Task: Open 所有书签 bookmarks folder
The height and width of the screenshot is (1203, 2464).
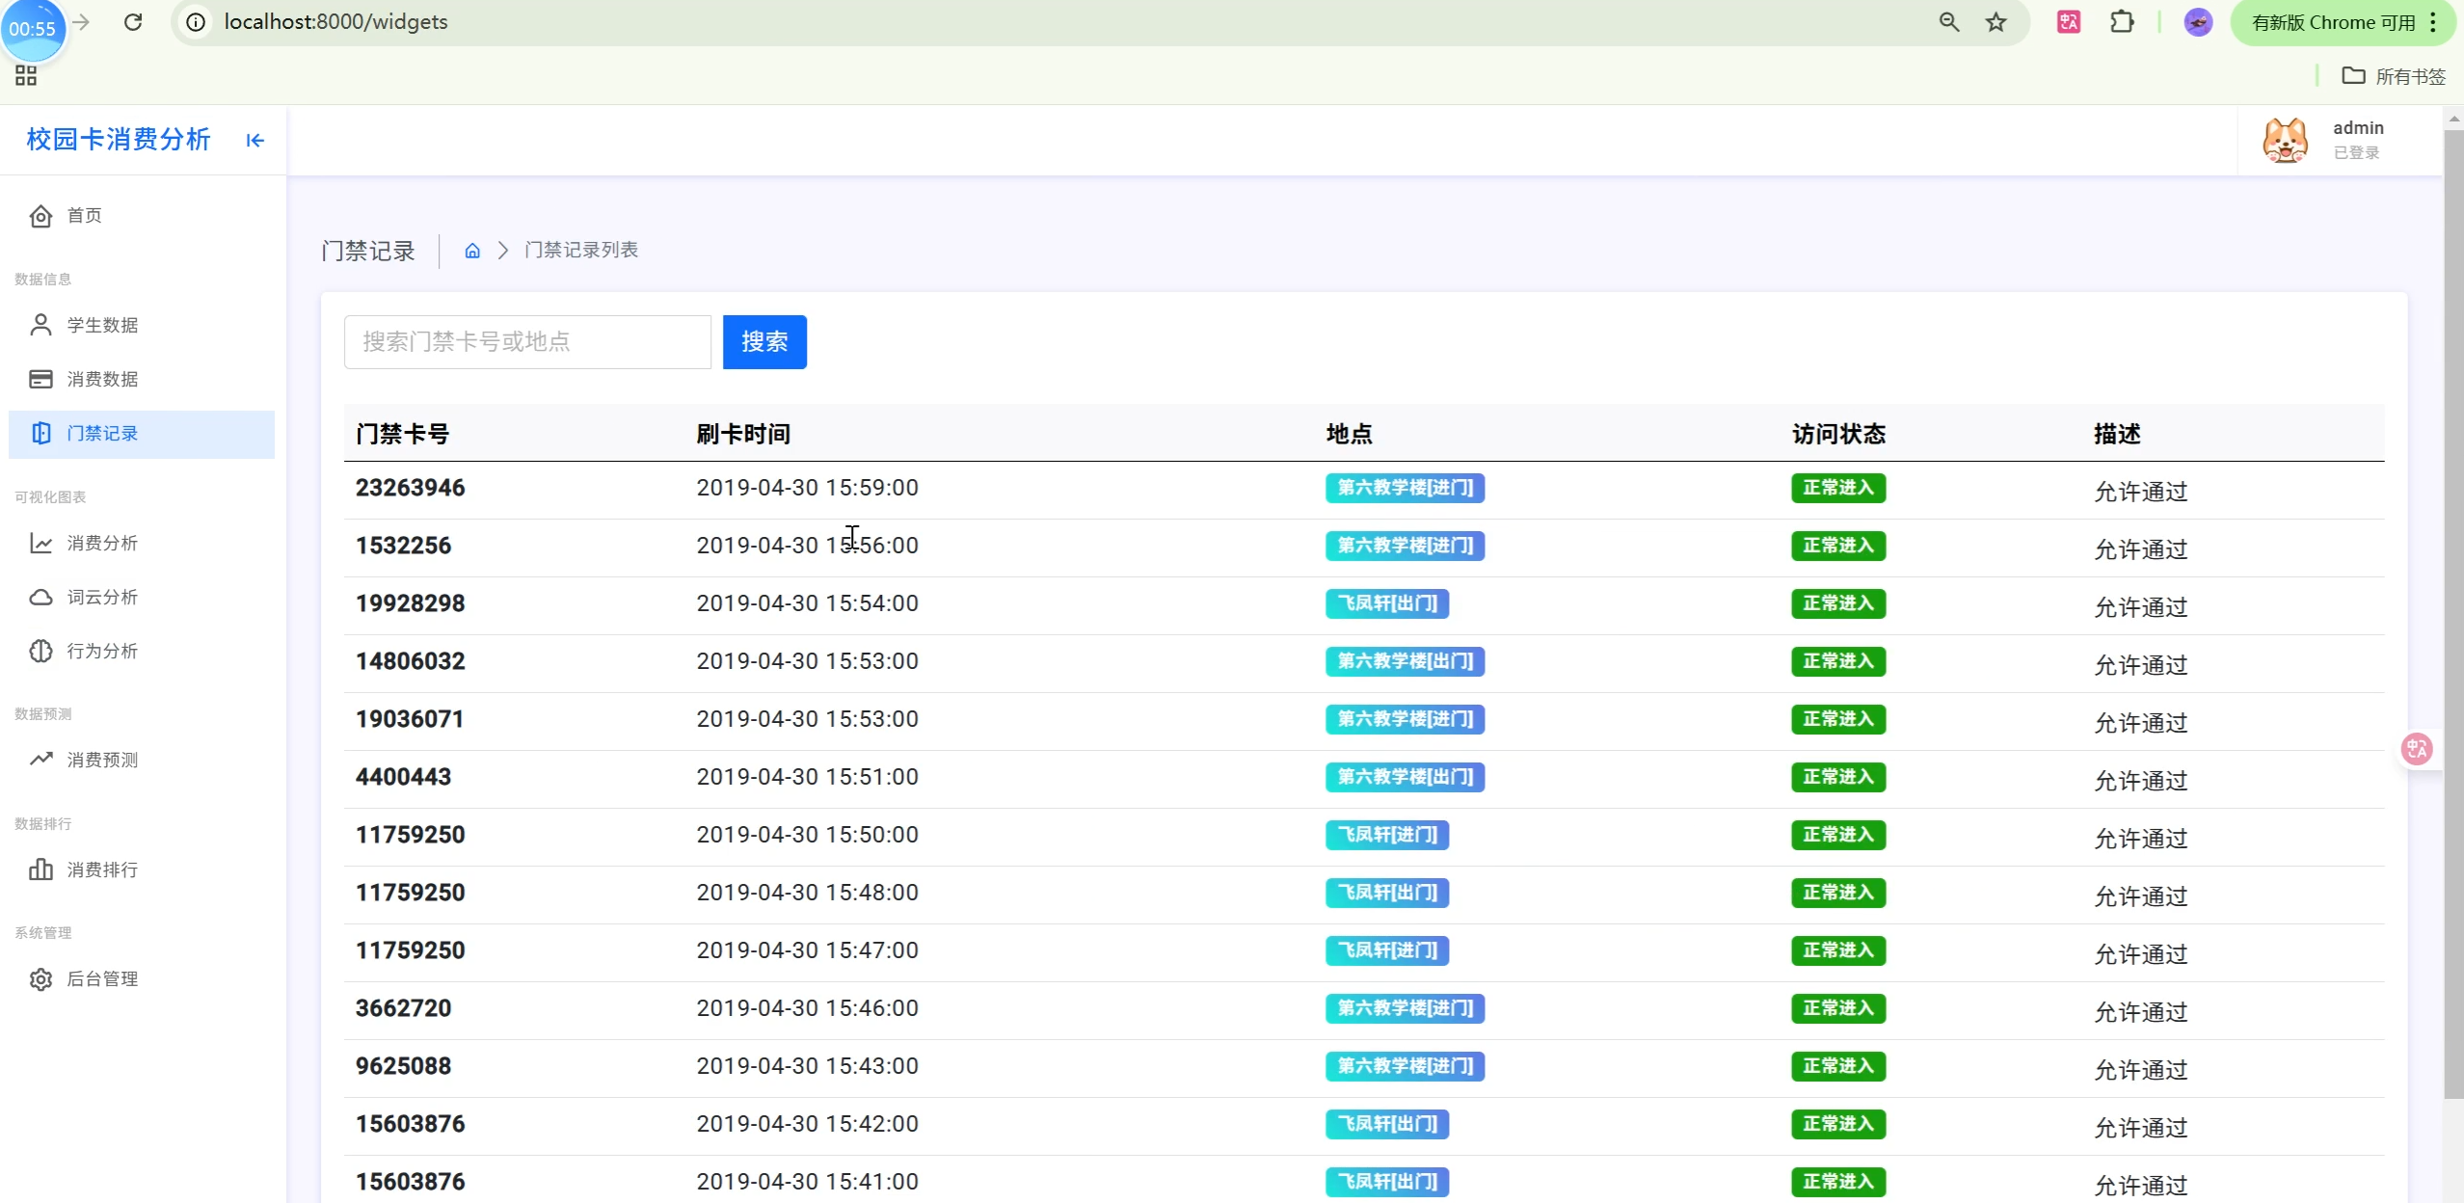Action: click(x=2395, y=76)
